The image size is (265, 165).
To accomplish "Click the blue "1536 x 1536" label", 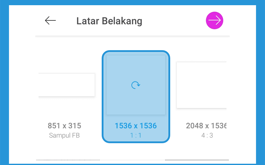I will [x=136, y=126].
